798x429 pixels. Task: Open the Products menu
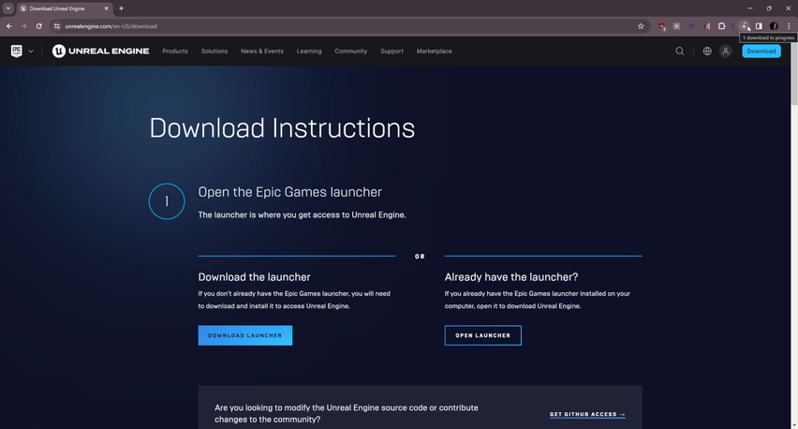point(175,52)
